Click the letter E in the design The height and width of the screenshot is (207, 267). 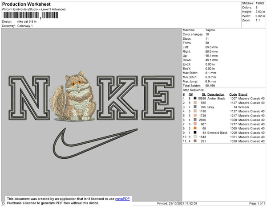coord(158,98)
